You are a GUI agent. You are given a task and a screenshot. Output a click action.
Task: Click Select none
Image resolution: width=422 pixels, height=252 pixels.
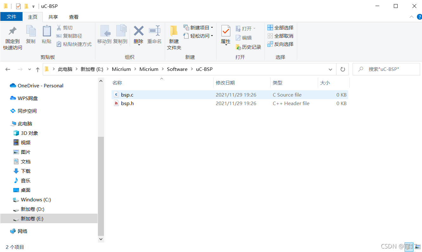[x=280, y=36]
